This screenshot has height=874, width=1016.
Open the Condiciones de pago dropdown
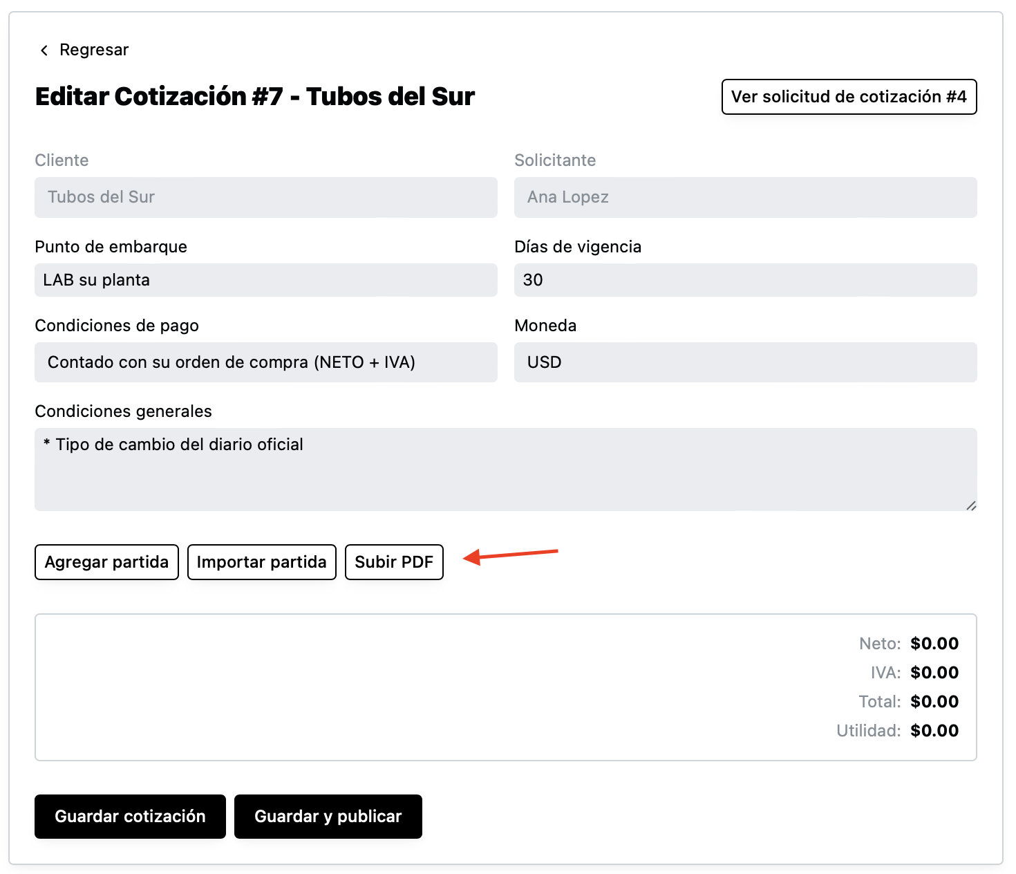coord(266,362)
